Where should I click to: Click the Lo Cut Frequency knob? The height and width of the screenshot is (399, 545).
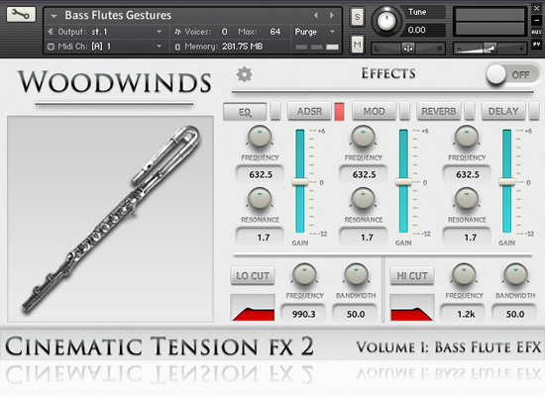pos(304,274)
